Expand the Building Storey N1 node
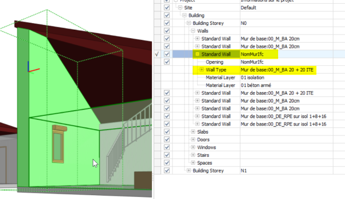This screenshot has height=199, width=345. [x=189, y=170]
